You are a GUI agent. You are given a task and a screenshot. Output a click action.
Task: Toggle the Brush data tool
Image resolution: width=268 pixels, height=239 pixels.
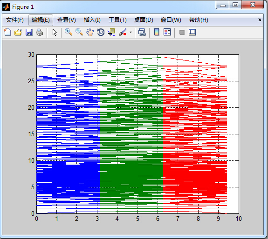[123, 32]
